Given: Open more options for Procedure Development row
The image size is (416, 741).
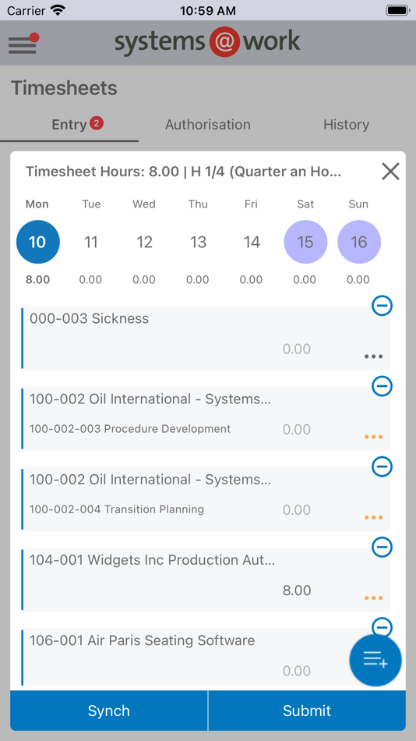Looking at the screenshot, I should click(x=373, y=437).
